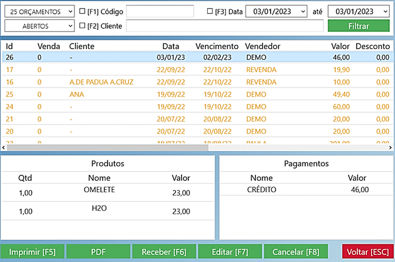Viewport: 395px width, 262px height.
Task: Open the 25 ORÇAMENTOS dropdown
Action: coord(39,11)
